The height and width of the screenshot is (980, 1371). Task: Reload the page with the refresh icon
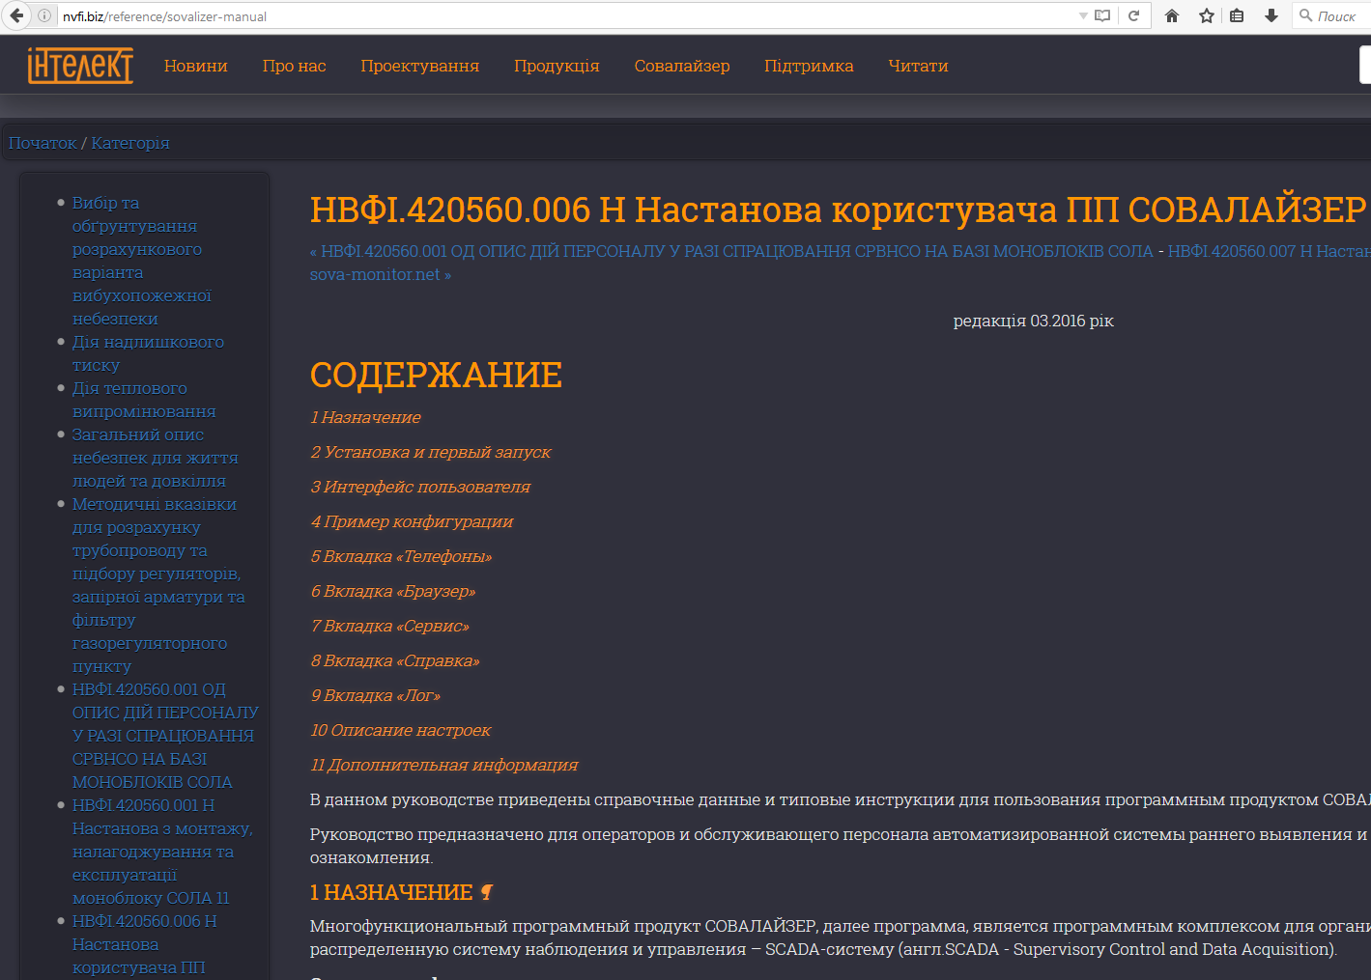1134,15
